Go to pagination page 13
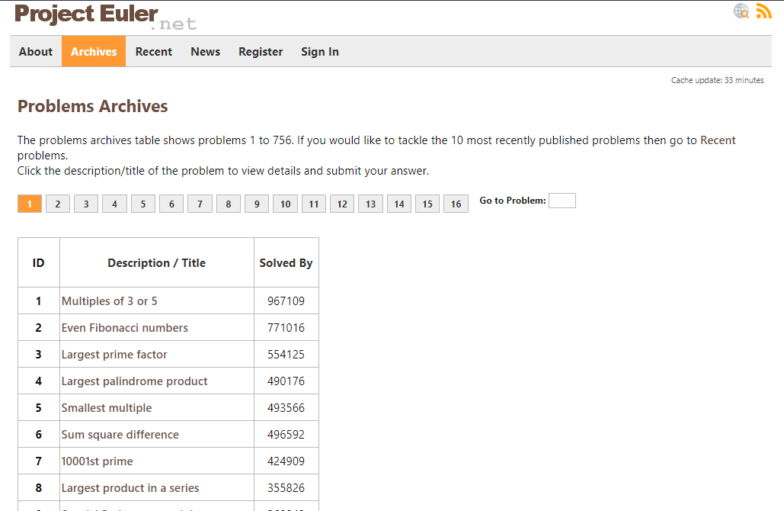Screen dimensions: 784x511 pos(370,204)
